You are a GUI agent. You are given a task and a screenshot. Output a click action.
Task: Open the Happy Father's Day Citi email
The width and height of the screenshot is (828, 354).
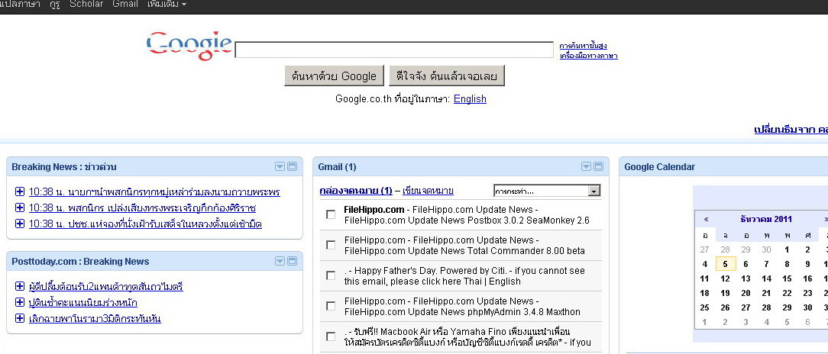coord(464,276)
